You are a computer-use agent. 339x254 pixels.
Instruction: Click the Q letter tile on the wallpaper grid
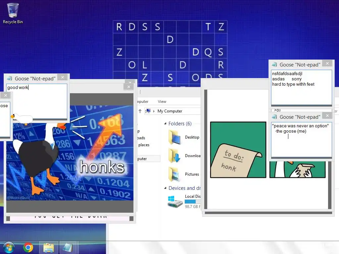coord(208,52)
